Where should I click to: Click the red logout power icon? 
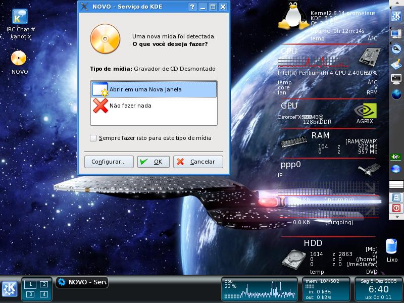point(396,208)
